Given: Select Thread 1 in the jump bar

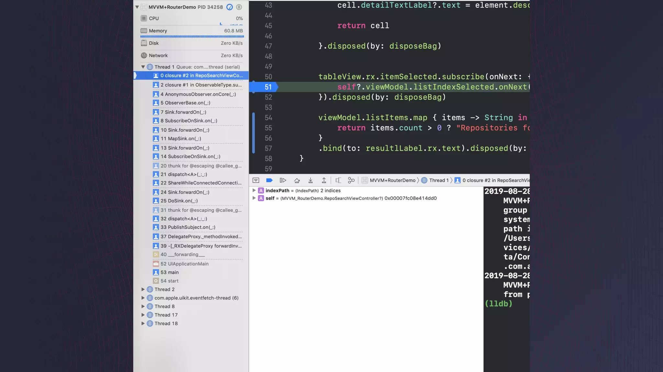Looking at the screenshot, I should [438, 180].
